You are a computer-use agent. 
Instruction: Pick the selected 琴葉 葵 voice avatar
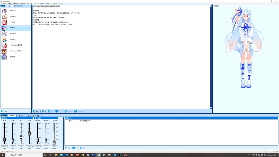click(x=4, y=28)
